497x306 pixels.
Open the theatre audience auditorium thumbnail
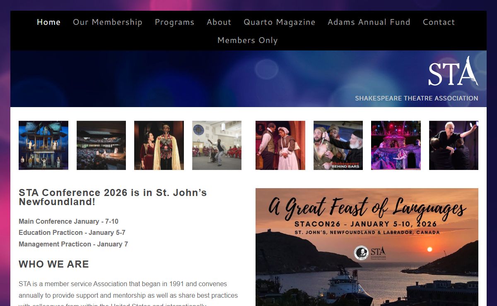(101, 145)
